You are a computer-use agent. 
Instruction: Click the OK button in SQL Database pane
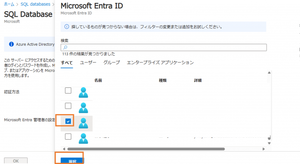[16, 161]
